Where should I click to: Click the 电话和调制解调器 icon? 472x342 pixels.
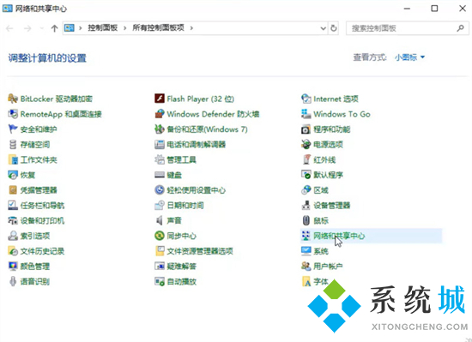click(160, 145)
